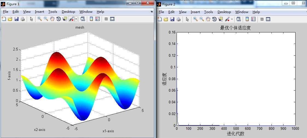Screen dimensions: 307x138
Task: Select the Pan hand tool in Figure 2
Action: click(x=208, y=19)
